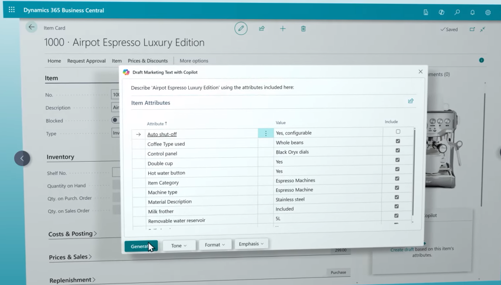Click the attributes list scrollbar
The height and width of the screenshot is (285, 501).
click(414, 172)
